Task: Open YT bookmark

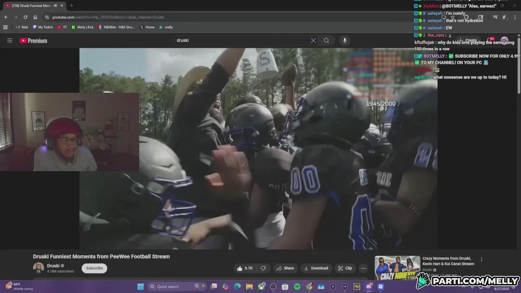Action: click(62, 27)
